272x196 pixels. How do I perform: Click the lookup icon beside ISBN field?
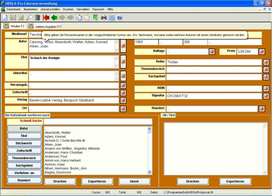click(x=266, y=89)
